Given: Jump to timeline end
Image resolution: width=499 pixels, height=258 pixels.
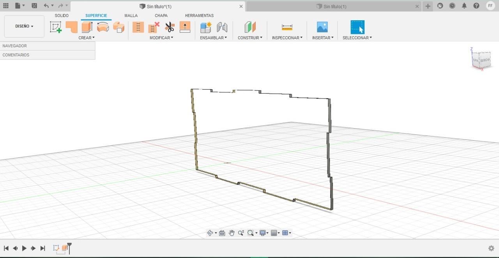Looking at the screenshot, I should coord(43,248).
